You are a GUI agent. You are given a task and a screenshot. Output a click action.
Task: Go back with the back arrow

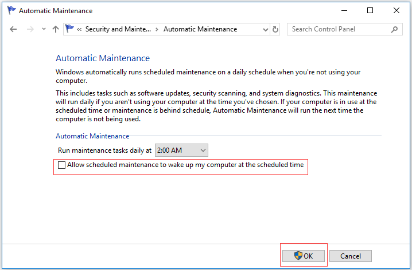(13, 29)
